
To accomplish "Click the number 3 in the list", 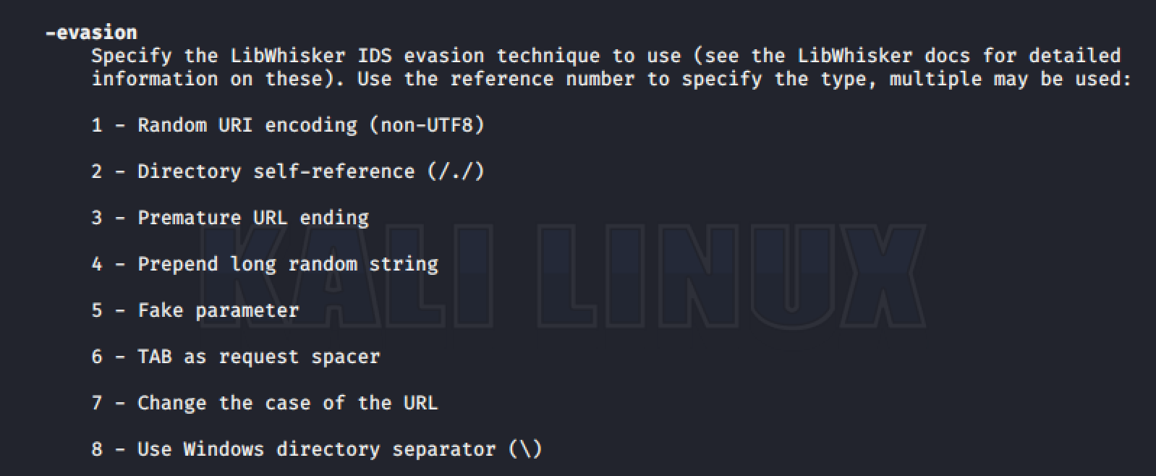I will (97, 218).
